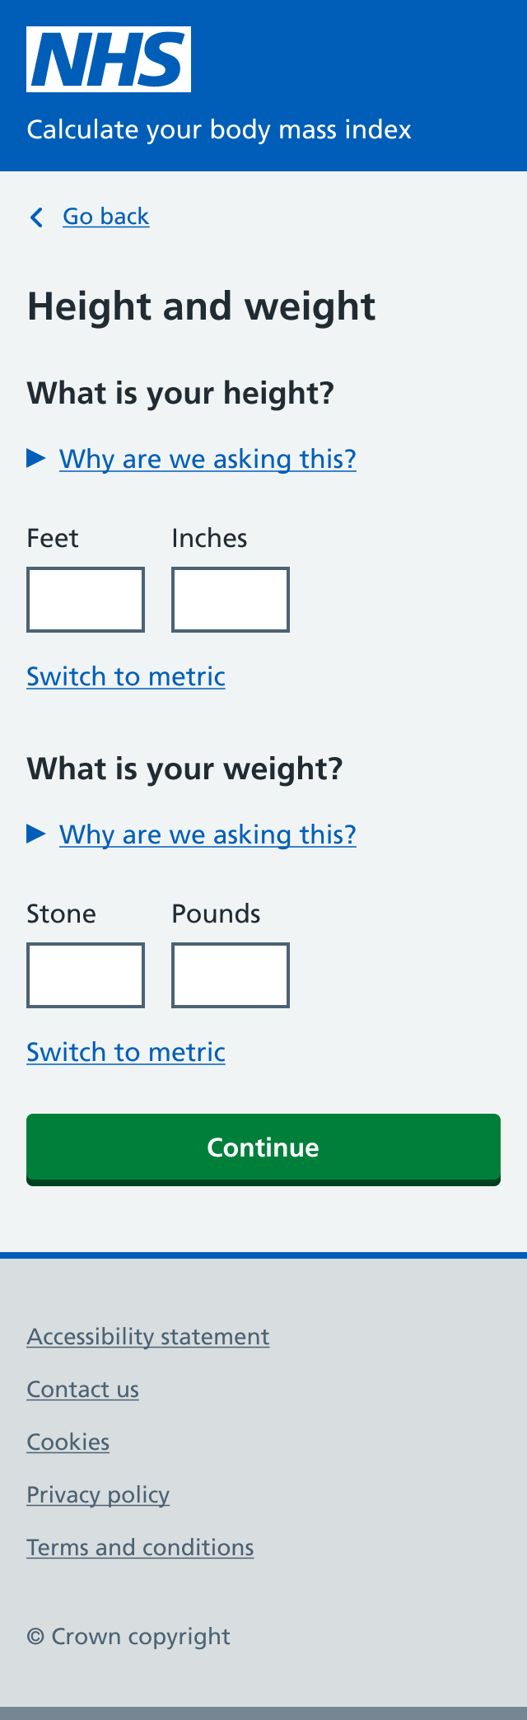527x1720 pixels.
Task: Click inside the Feet input field
Action: [86, 599]
